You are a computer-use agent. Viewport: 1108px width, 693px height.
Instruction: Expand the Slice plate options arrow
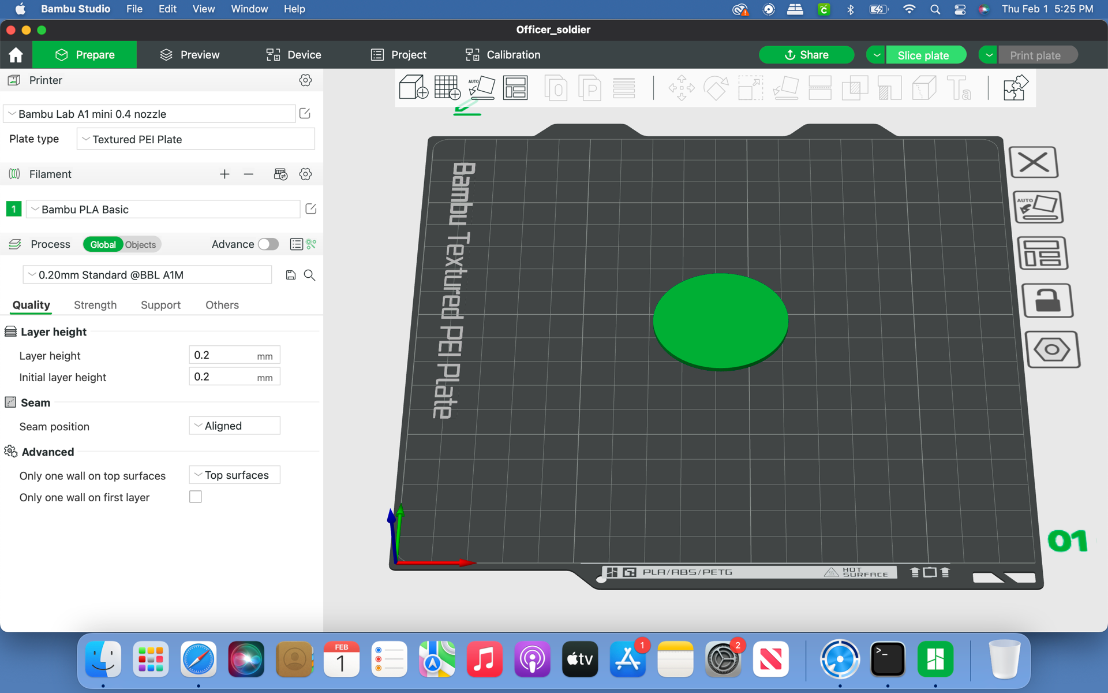click(876, 55)
